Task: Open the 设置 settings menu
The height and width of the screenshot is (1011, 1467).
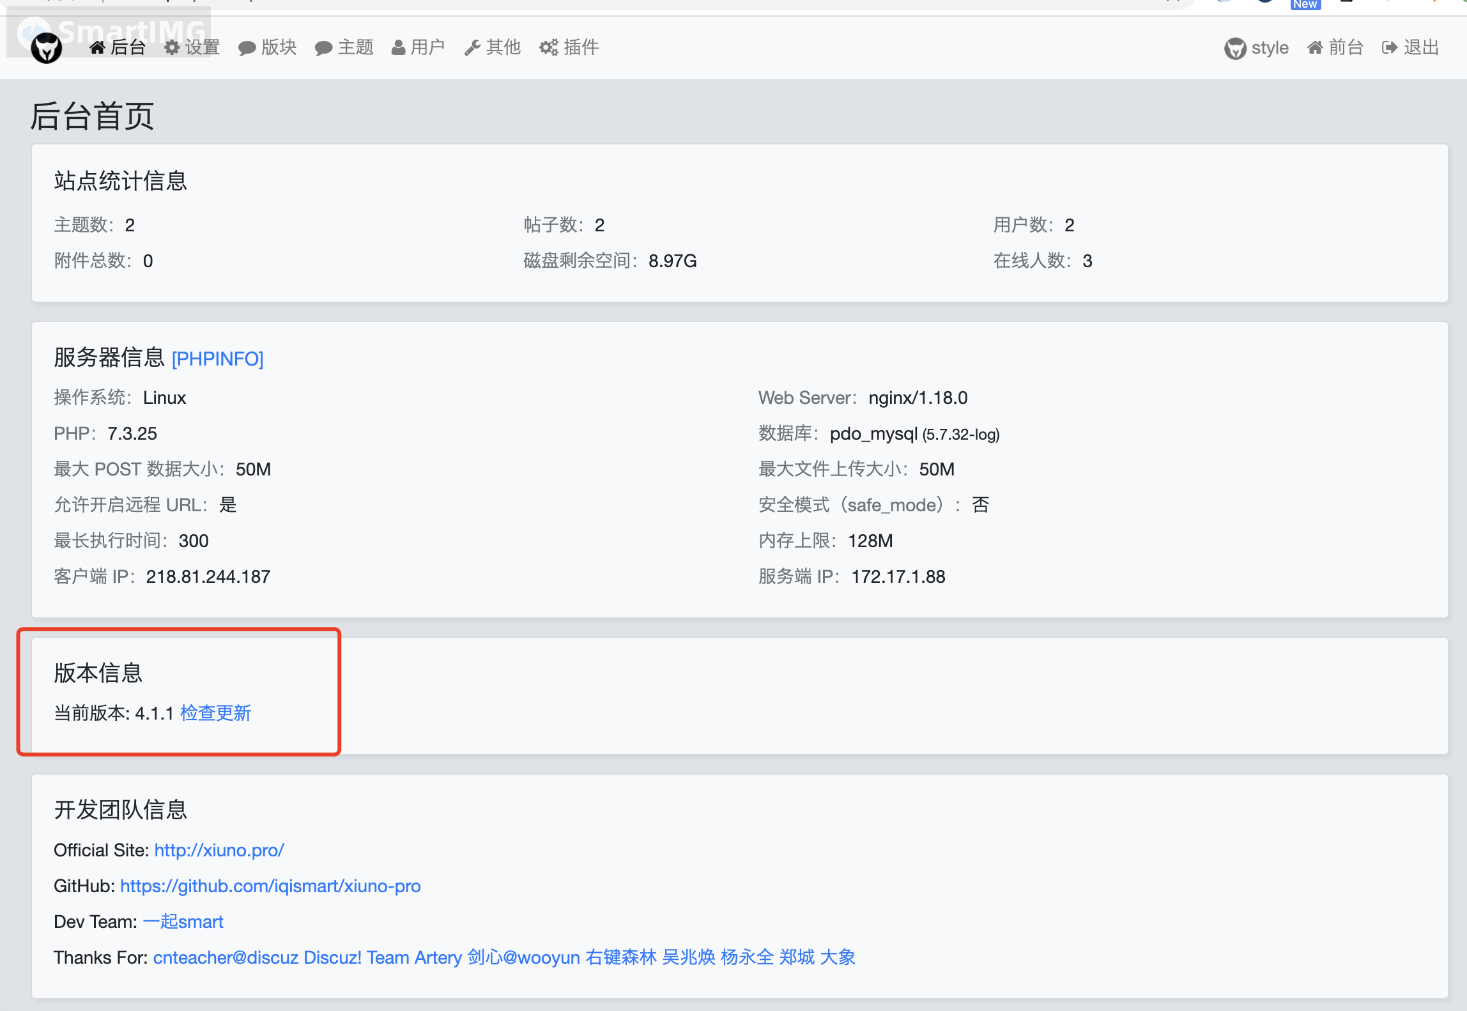Action: 192,47
